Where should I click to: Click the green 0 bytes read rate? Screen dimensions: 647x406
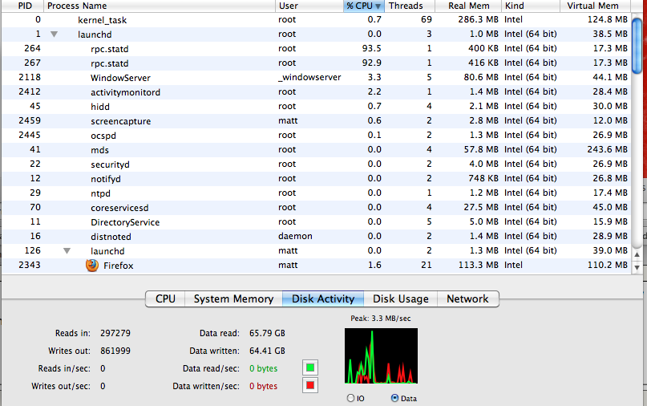[x=263, y=368]
